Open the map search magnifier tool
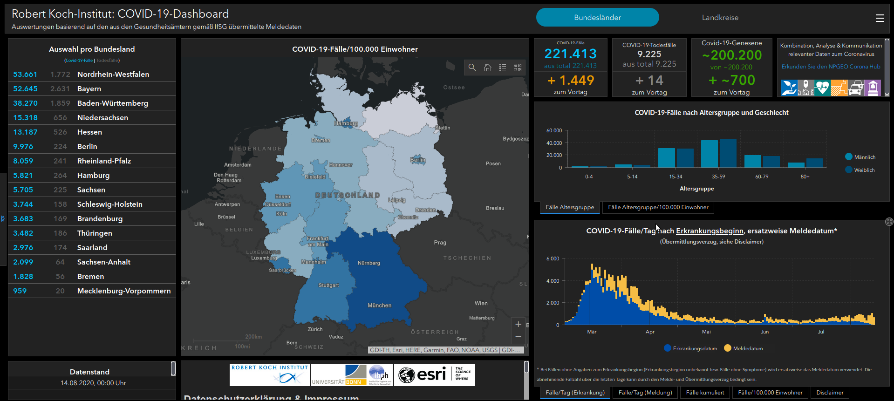The width and height of the screenshot is (894, 401). tap(472, 68)
